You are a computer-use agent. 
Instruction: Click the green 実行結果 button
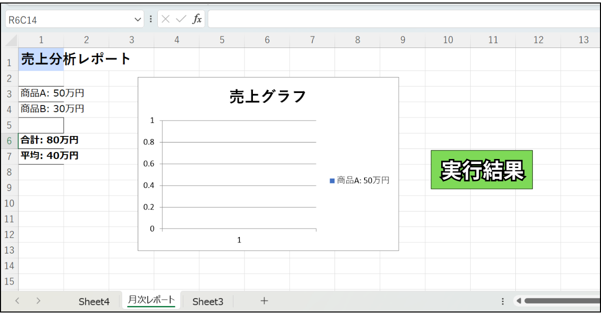pos(482,169)
